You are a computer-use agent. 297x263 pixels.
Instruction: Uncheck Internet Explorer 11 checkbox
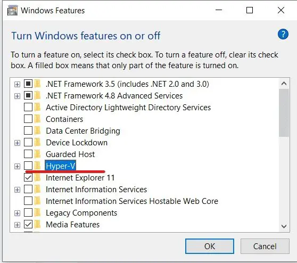(x=28, y=177)
